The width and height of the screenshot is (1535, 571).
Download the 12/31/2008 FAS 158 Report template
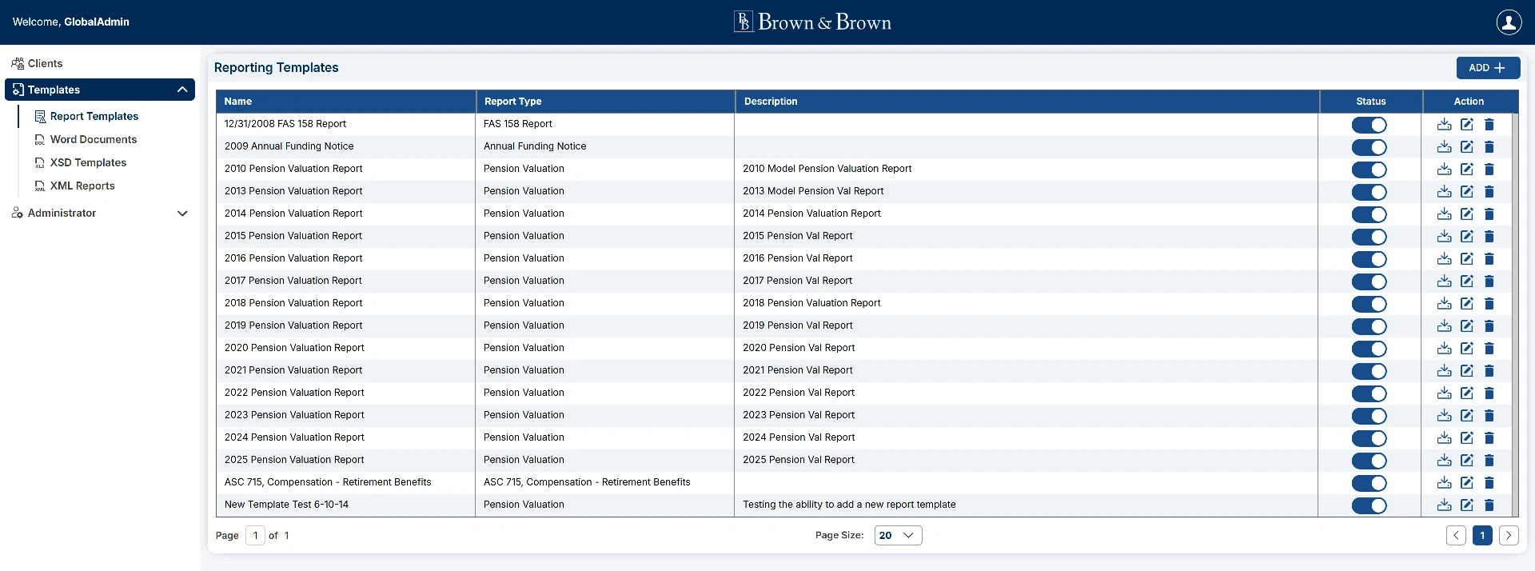point(1444,125)
